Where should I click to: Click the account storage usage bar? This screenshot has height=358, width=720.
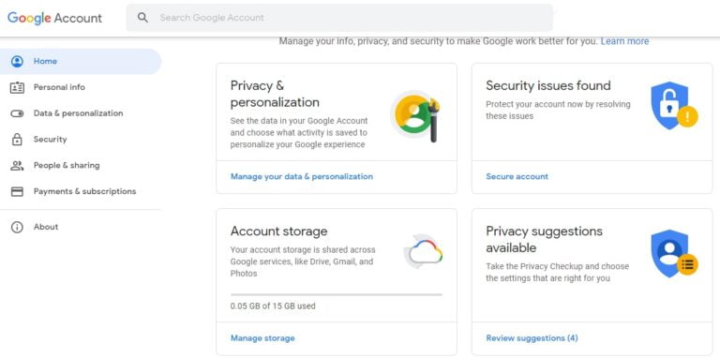(337, 294)
